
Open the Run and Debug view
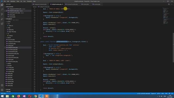[2, 19]
